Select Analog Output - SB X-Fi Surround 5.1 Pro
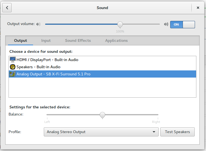 [53, 74]
